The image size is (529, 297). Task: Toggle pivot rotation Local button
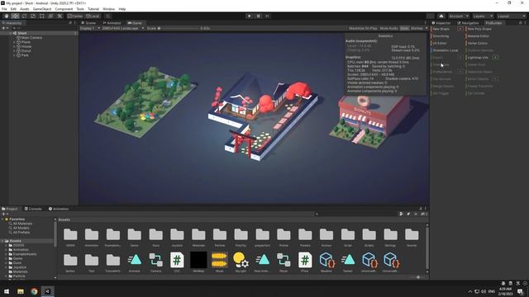[93, 16]
